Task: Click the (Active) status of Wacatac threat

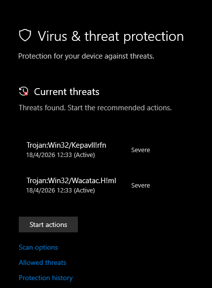Action: 84,191
